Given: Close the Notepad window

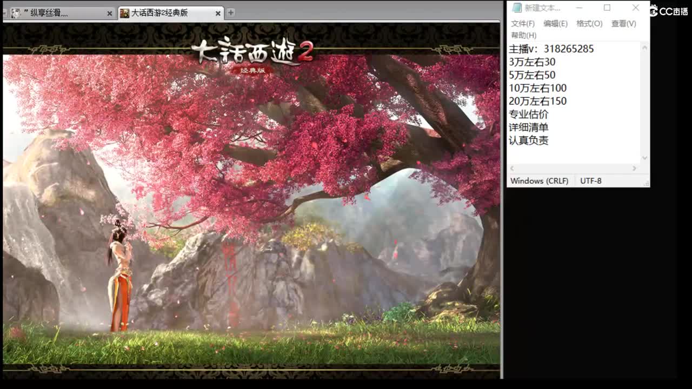Looking at the screenshot, I should (x=636, y=8).
